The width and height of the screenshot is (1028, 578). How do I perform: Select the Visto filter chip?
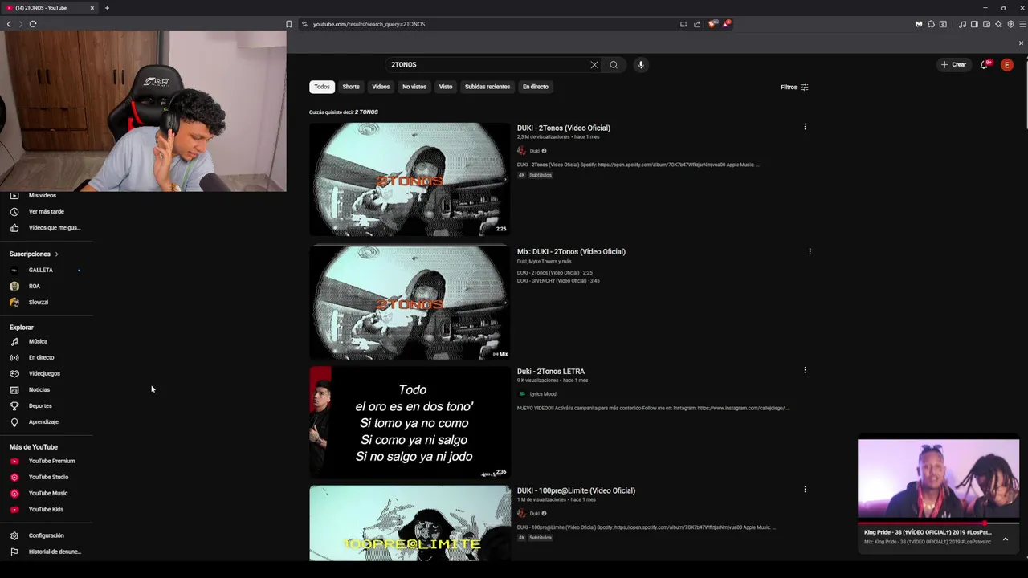click(446, 87)
